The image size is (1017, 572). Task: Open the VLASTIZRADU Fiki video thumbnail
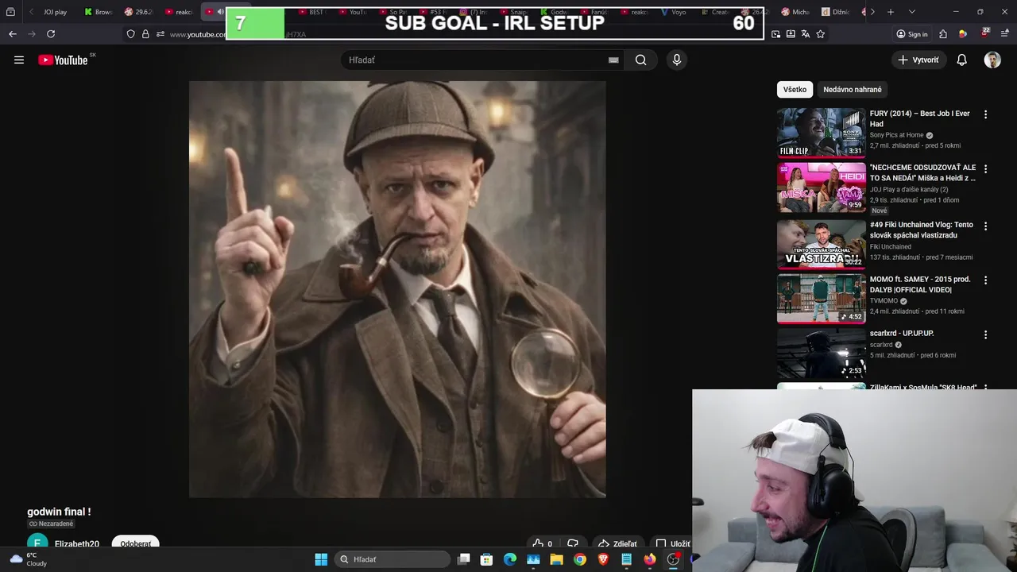pos(822,245)
